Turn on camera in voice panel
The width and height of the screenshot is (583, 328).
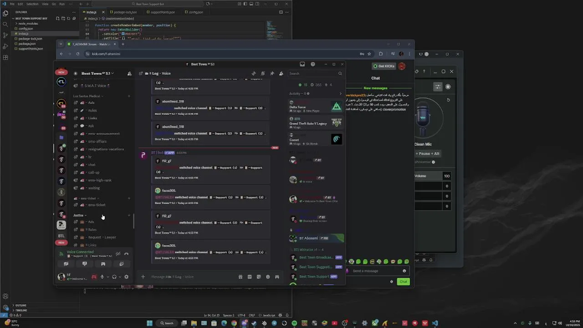pyautogui.click(x=66, y=264)
